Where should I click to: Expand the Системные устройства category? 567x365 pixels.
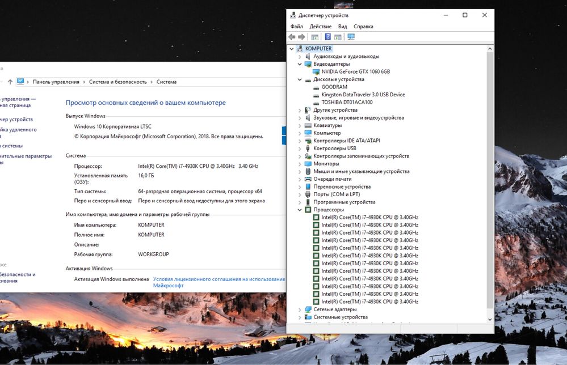(x=300, y=317)
